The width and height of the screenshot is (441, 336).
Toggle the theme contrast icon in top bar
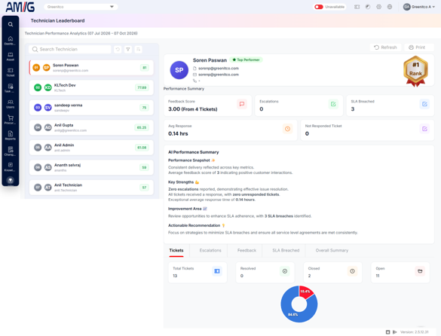pos(368,7)
